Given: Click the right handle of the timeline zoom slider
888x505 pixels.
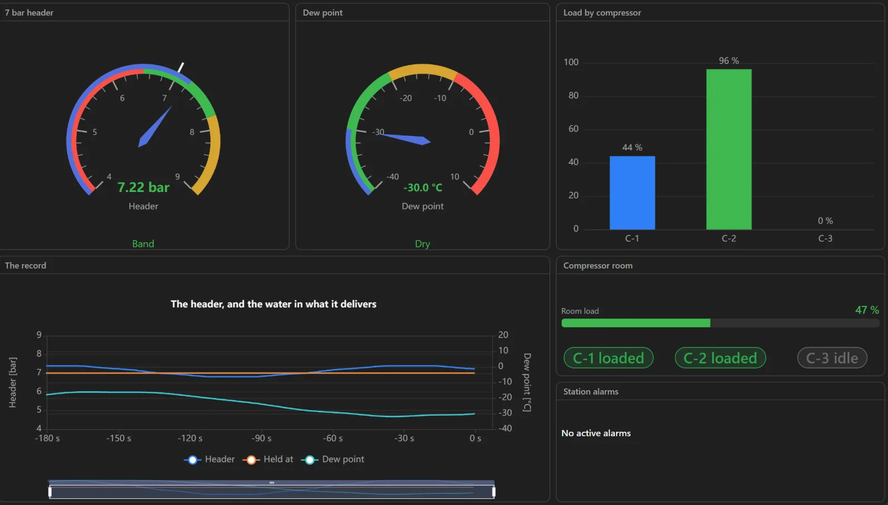Looking at the screenshot, I should pos(493,492).
